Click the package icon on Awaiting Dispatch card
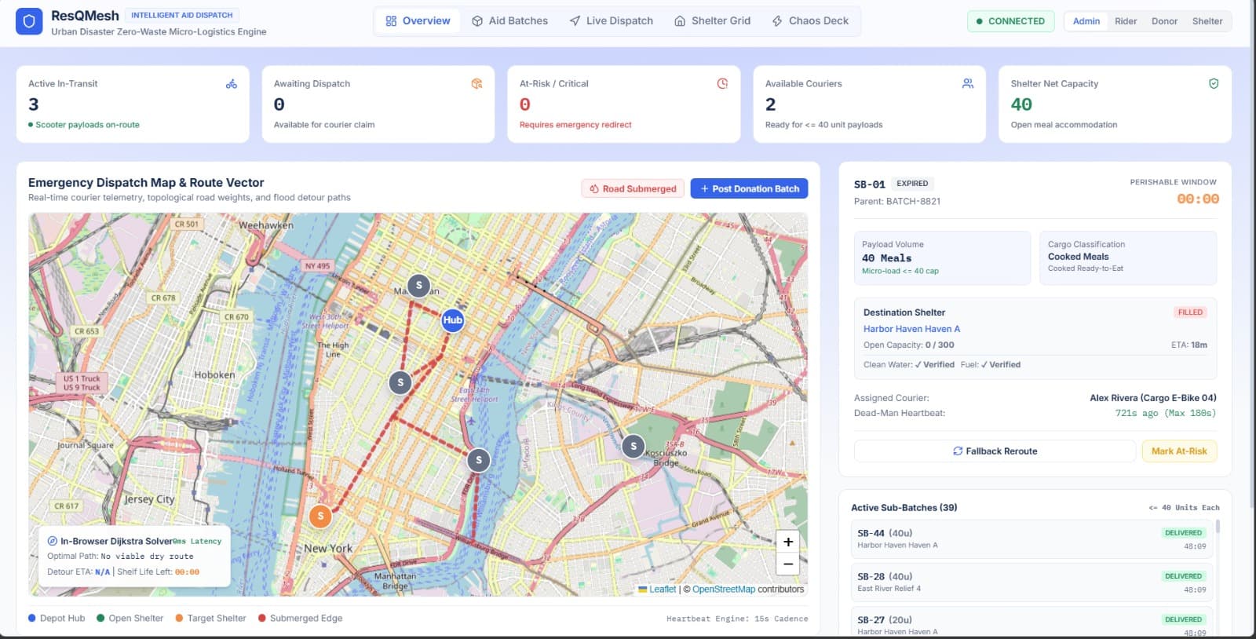 pos(476,84)
